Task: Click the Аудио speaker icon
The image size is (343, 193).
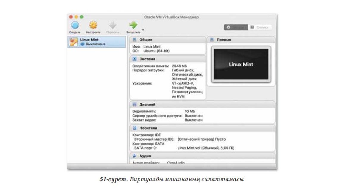Action: pos(135,156)
